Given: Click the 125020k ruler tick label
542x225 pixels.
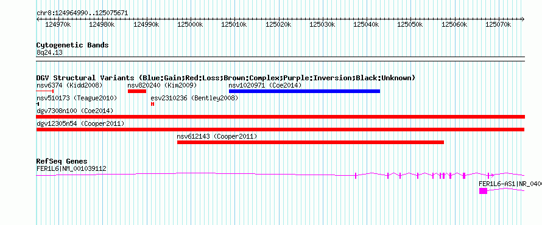Looking at the screenshot, I should tap(278, 25).
